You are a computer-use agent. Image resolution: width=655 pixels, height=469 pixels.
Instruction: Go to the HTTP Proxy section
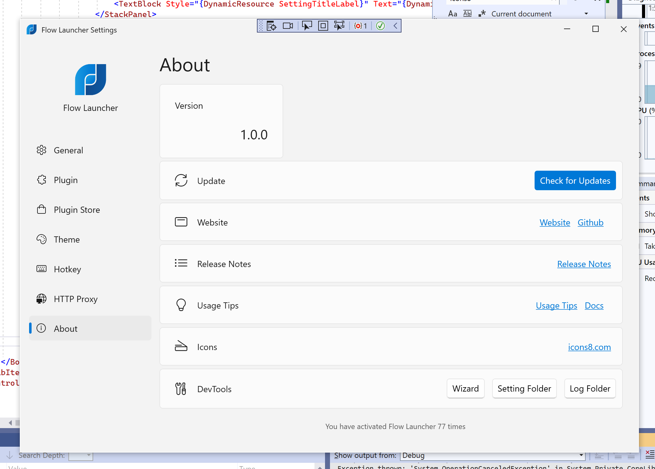click(x=76, y=299)
